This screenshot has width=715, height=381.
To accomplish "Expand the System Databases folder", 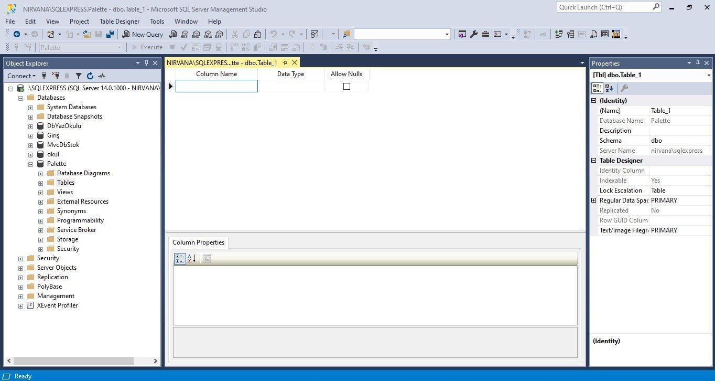I will point(30,107).
